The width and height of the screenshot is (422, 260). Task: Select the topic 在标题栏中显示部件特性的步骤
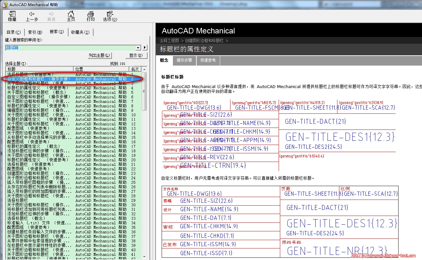tap(74, 245)
